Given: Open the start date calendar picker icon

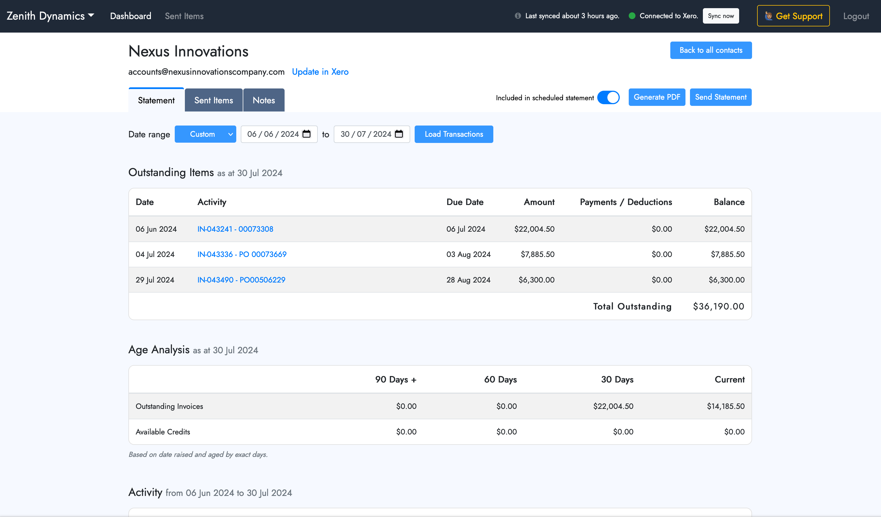Looking at the screenshot, I should 306,134.
